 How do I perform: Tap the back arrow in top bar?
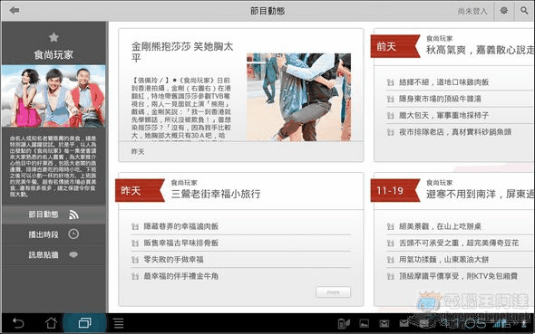click(15, 11)
